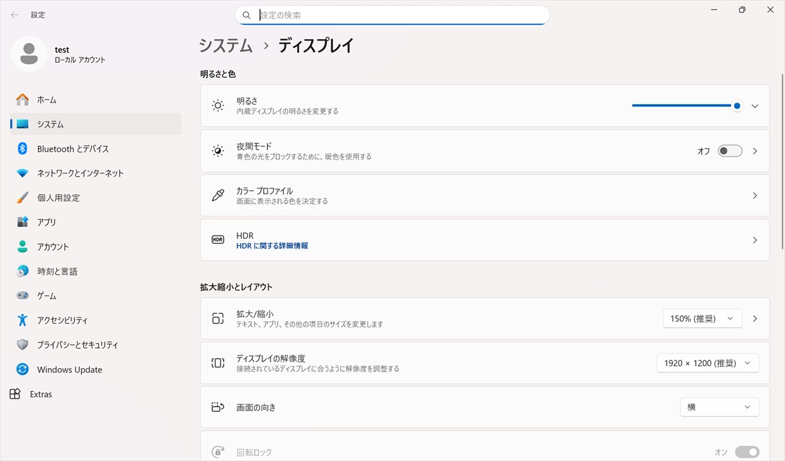Expand the 明るさ brightness section chevron

point(755,106)
